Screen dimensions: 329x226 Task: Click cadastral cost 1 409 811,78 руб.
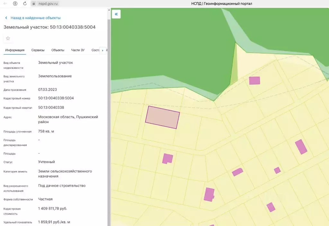click(52, 209)
